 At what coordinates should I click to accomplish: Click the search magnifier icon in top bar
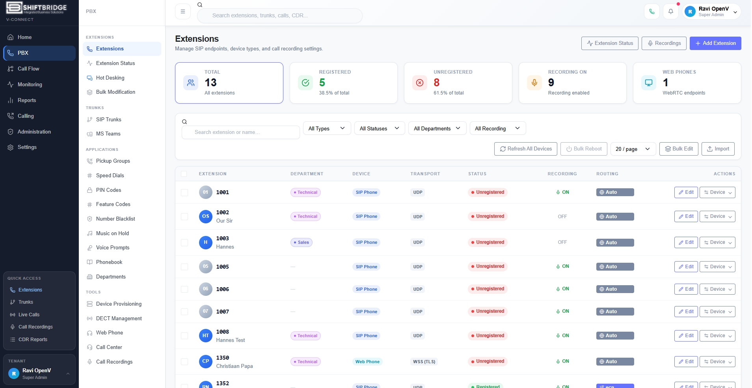coord(200,5)
